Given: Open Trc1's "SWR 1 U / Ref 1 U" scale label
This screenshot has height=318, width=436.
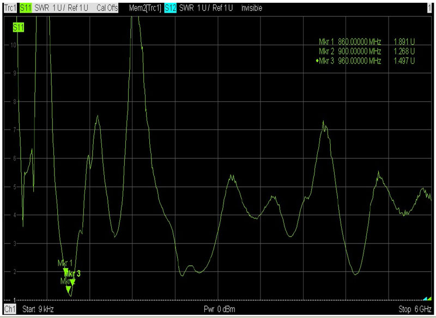Looking at the screenshot, I should pos(62,8).
